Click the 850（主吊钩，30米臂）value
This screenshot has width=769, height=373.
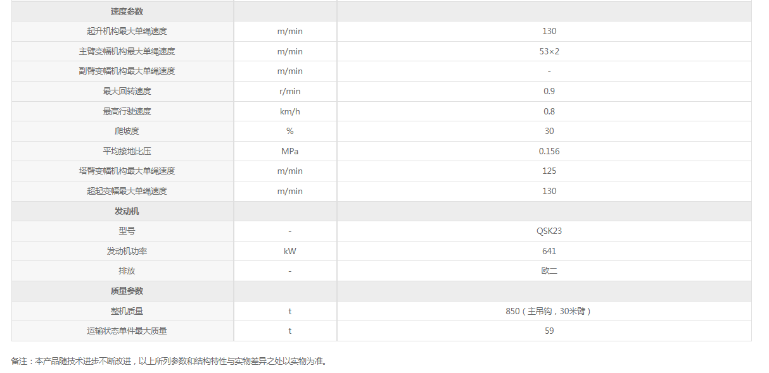(x=549, y=311)
